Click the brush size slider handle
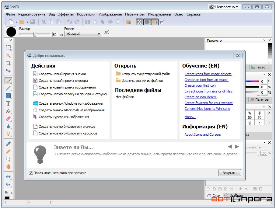 pos(35,34)
